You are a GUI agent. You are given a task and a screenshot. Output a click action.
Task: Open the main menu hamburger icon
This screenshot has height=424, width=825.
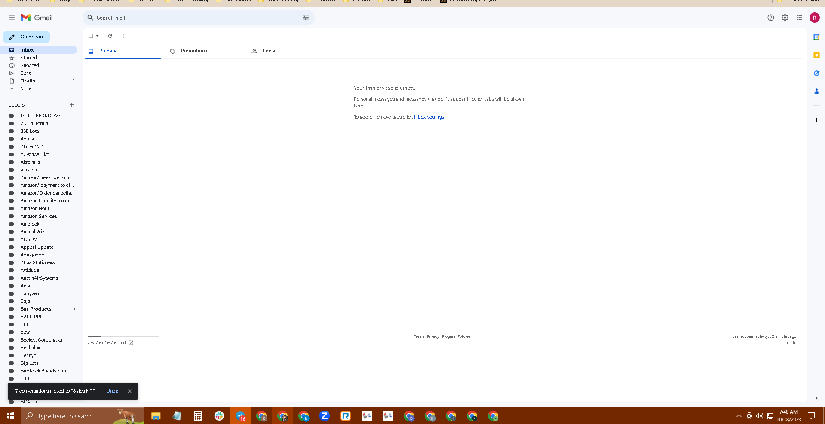12,18
